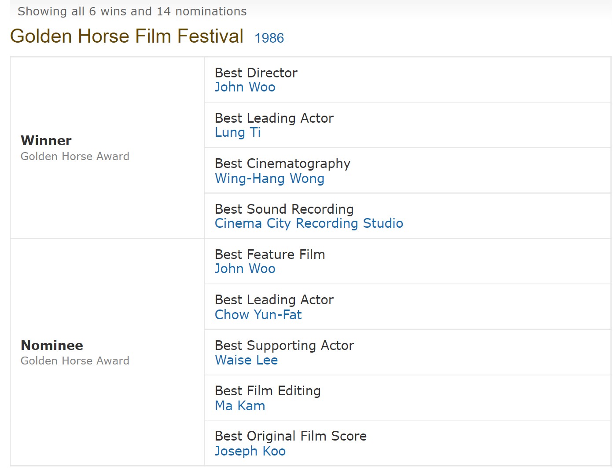This screenshot has height=470, width=614.
Task: Select the 'Best Film Editing' category text
Action: coord(268,391)
